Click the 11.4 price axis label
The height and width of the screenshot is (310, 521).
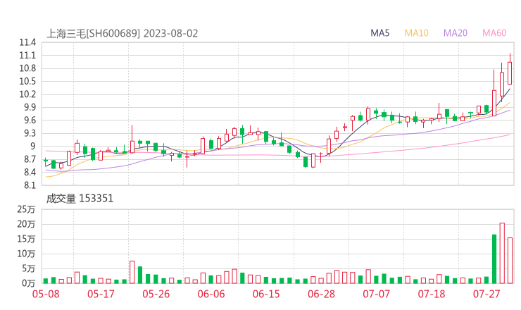pyautogui.click(x=27, y=42)
